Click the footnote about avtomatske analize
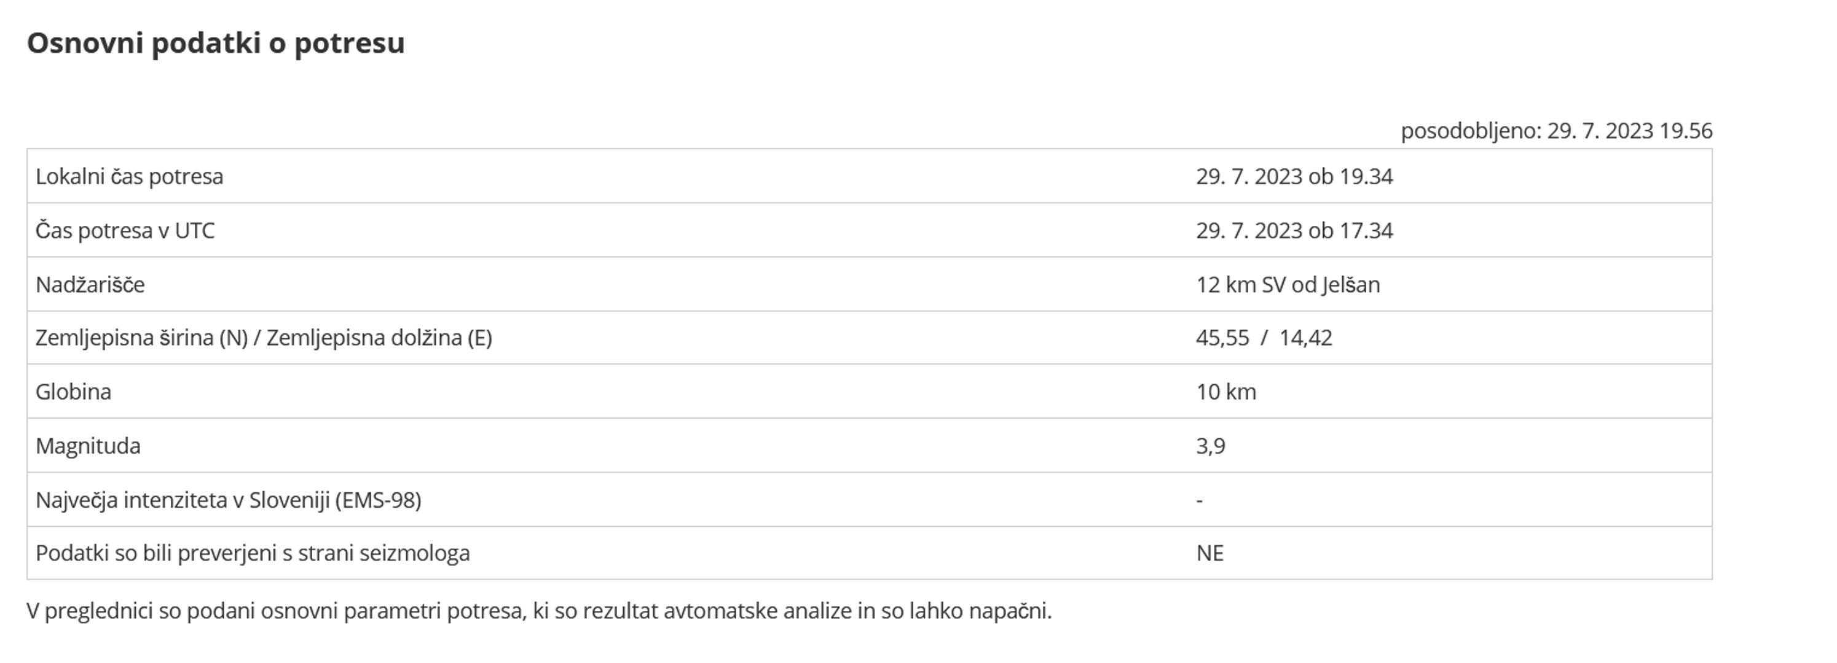1837x663 pixels. point(538,611)
